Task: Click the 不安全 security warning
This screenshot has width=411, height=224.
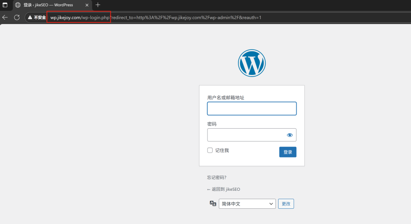Action: coord(37,18)
